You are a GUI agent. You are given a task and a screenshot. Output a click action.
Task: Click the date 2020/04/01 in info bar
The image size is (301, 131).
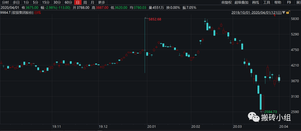[x=9, y=8]
